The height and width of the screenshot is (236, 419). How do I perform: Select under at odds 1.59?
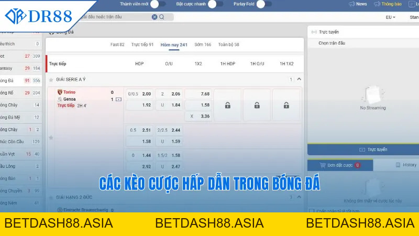[x=169, y=142]
